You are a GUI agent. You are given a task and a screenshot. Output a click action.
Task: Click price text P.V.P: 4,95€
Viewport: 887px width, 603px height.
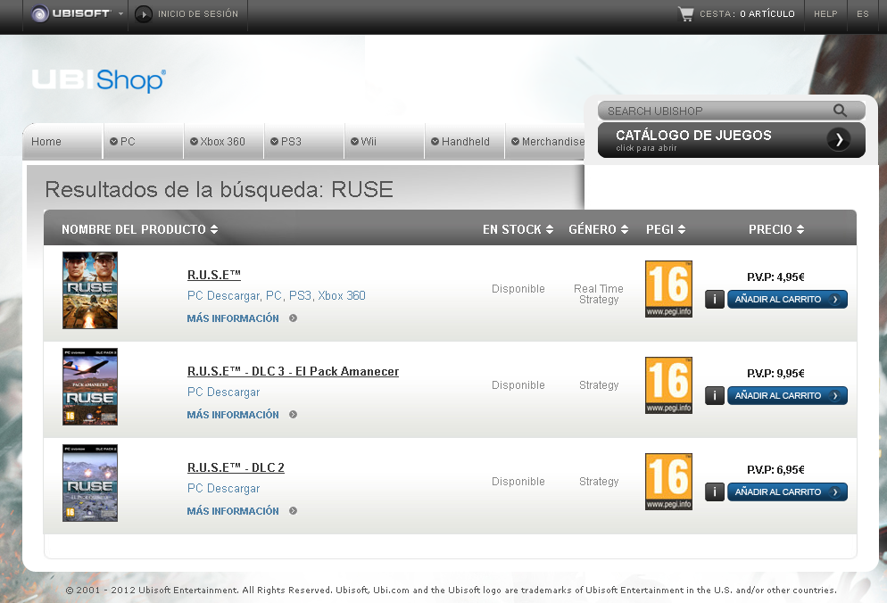(x=775, y=277)
